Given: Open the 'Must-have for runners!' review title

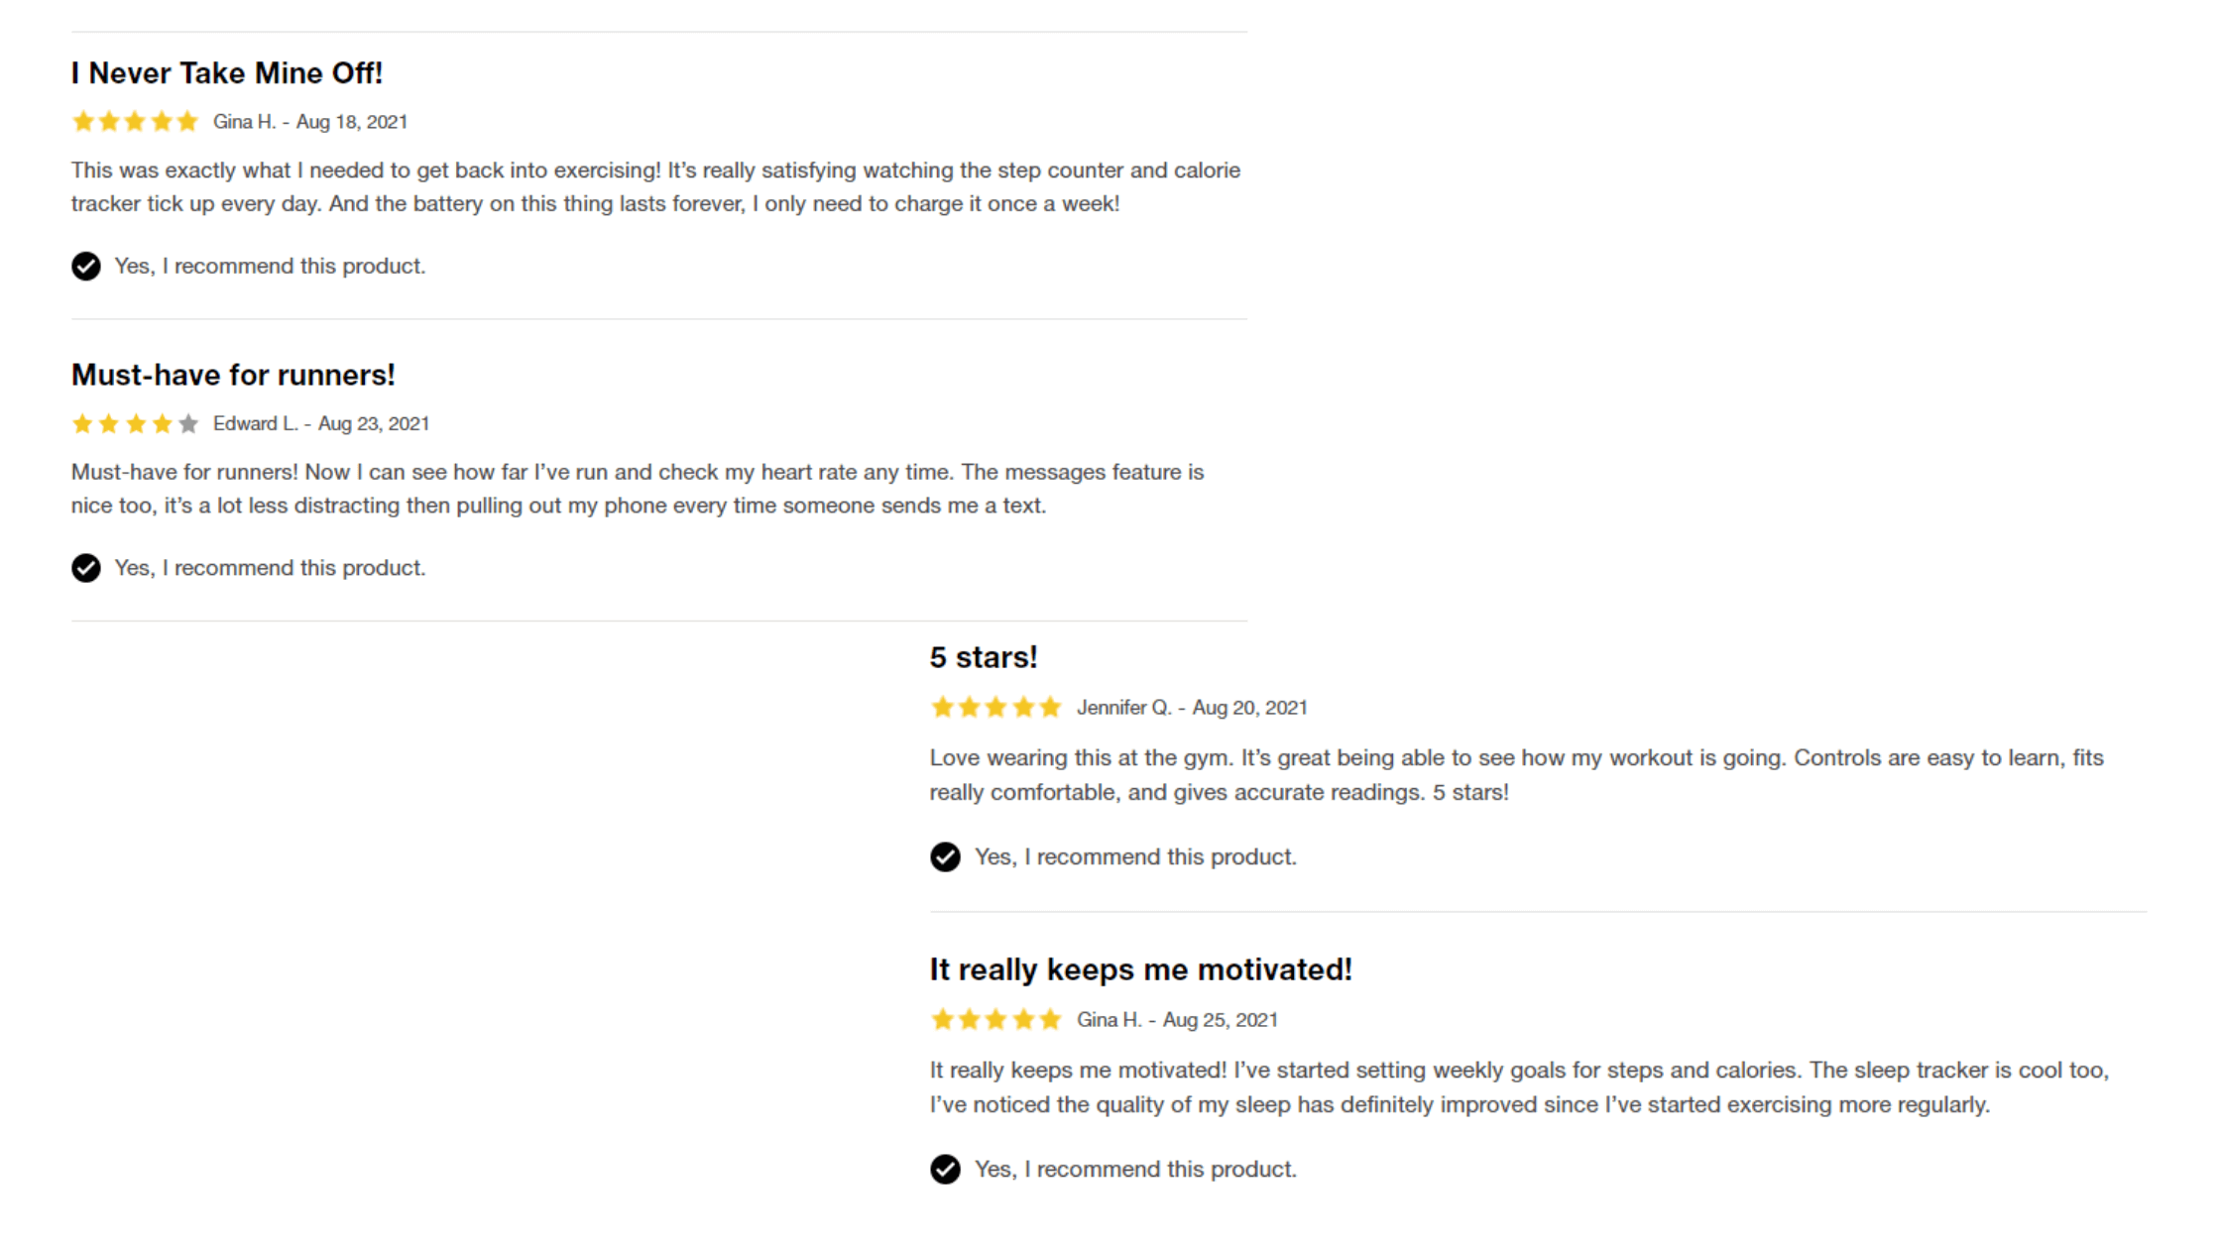Looking at the screenshot, I should (233, 376).
